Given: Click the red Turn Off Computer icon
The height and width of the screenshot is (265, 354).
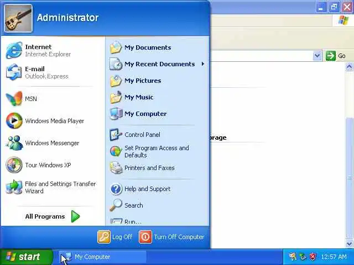Looking at the screenshot, I should [145, 237].
